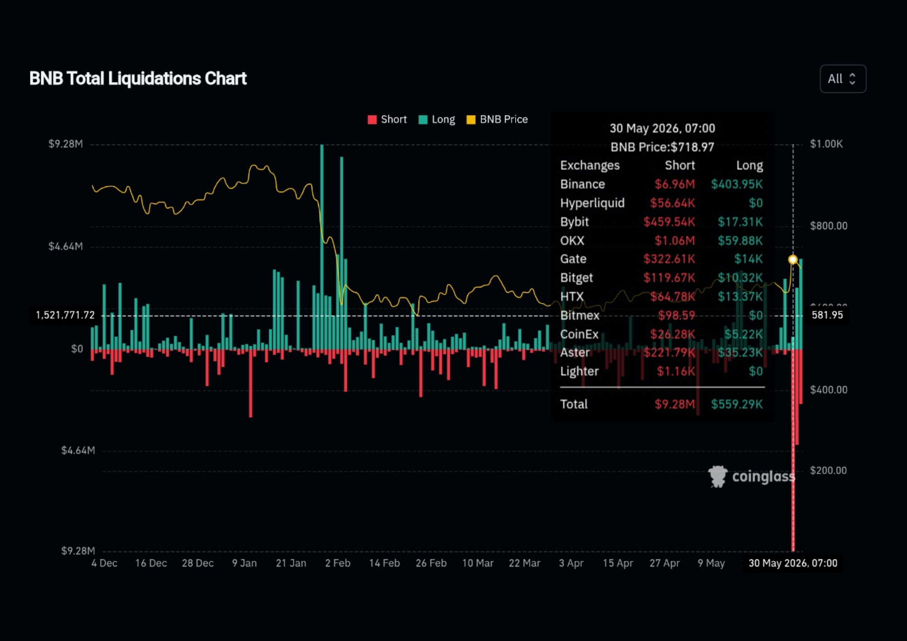The height and width of the screenshot is (641, 907).
Task: Click the Binance row in tooltip
Action: pyautogui.click(x=662, y=184)
